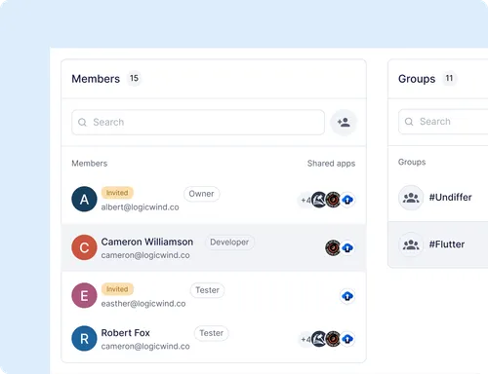488x374 pixels.
Task: Select Robert Fox's R avatar
Action: [x=84, y=339]
